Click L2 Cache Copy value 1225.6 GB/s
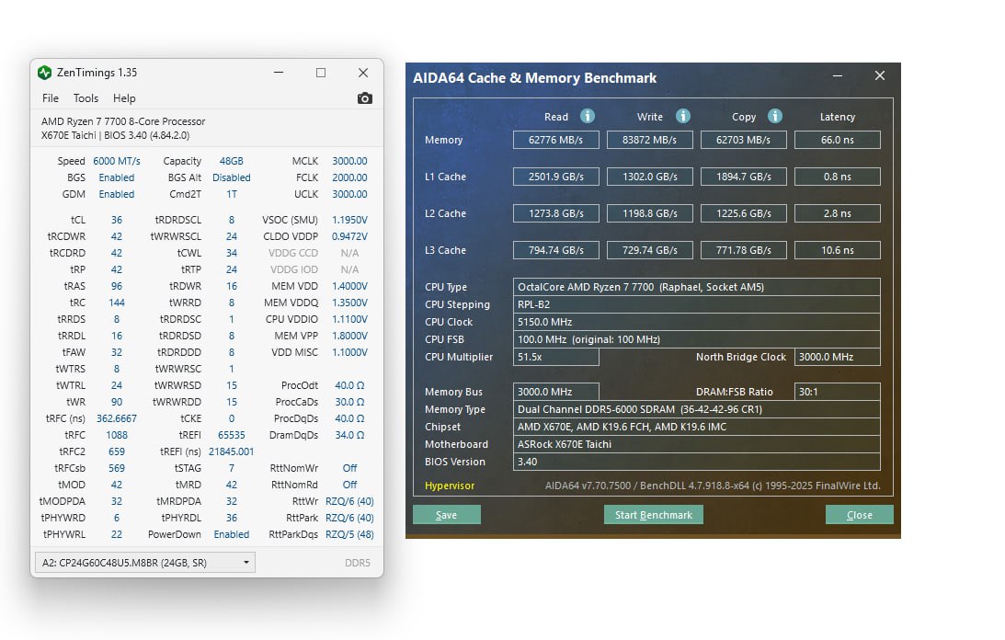This screenshot has width=1005, height=640. click(744, 213)
